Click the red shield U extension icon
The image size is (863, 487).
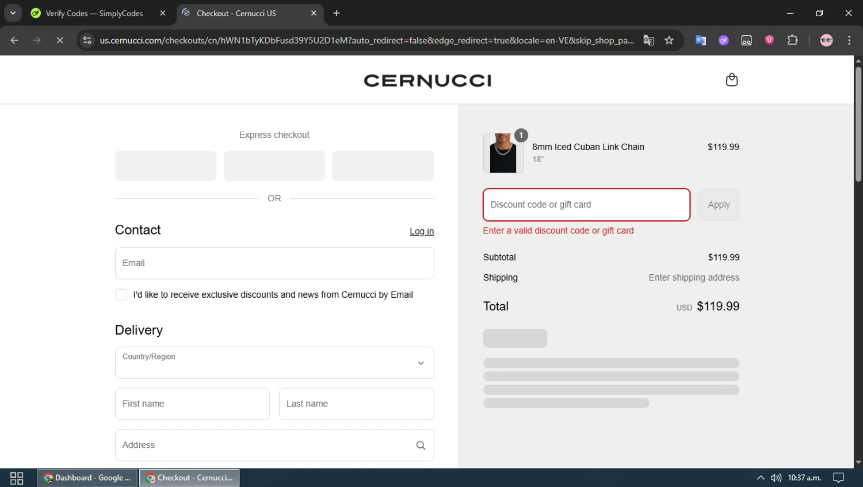pos(769,40)
